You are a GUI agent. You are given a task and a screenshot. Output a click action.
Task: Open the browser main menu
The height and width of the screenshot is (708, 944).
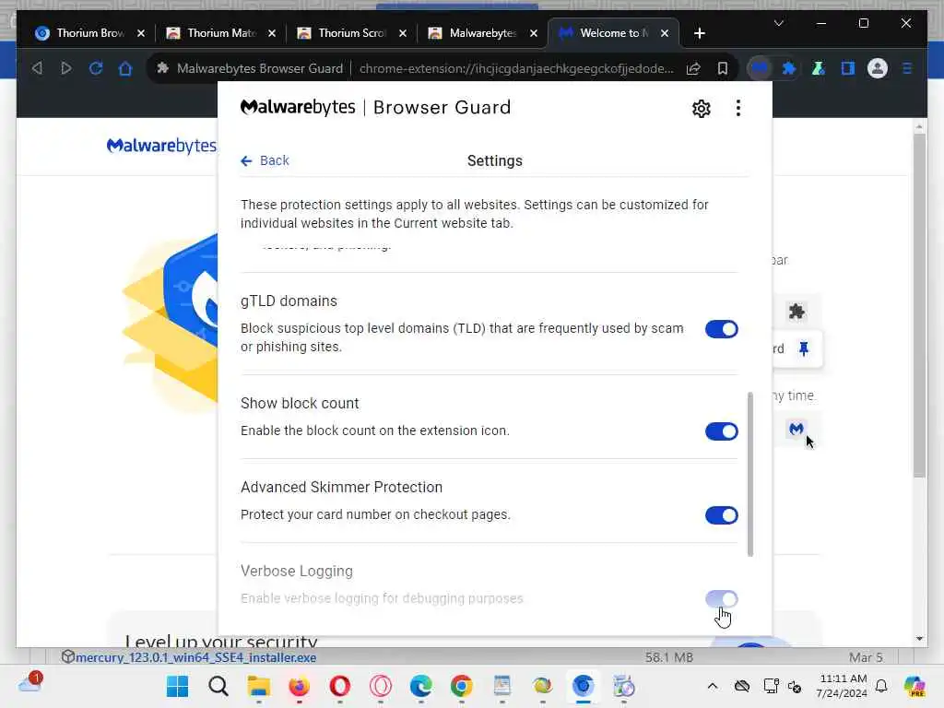click(x=907, y=68)
